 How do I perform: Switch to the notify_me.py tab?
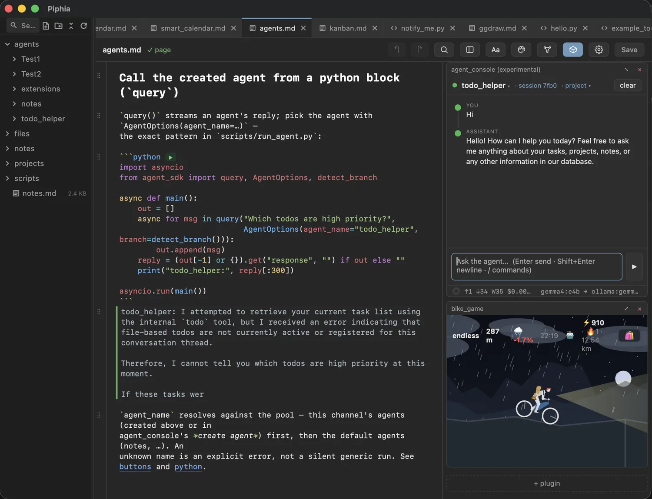tap(422, 28)
